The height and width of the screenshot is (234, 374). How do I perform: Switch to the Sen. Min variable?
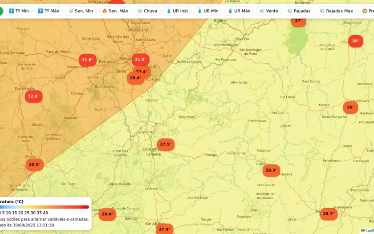(x=81, y=11)
